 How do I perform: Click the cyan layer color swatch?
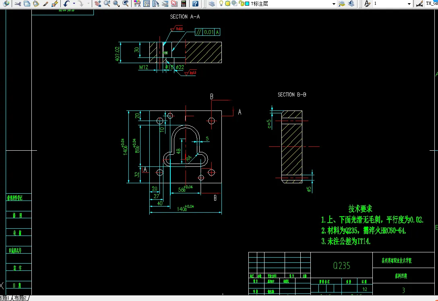(247, 4)
